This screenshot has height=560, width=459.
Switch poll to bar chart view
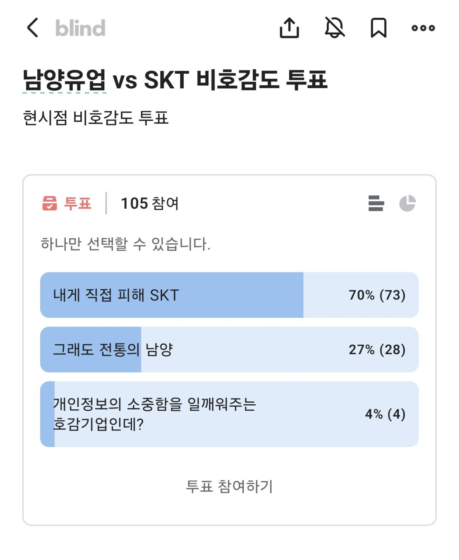pyautogui.click(x=376, y=204)
